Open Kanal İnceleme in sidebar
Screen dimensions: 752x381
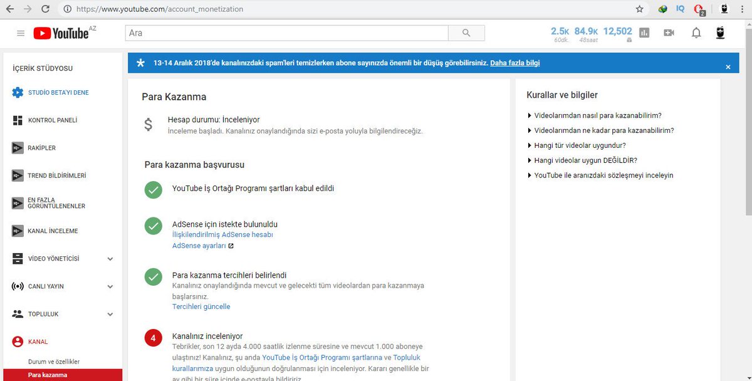pos(53,231)
